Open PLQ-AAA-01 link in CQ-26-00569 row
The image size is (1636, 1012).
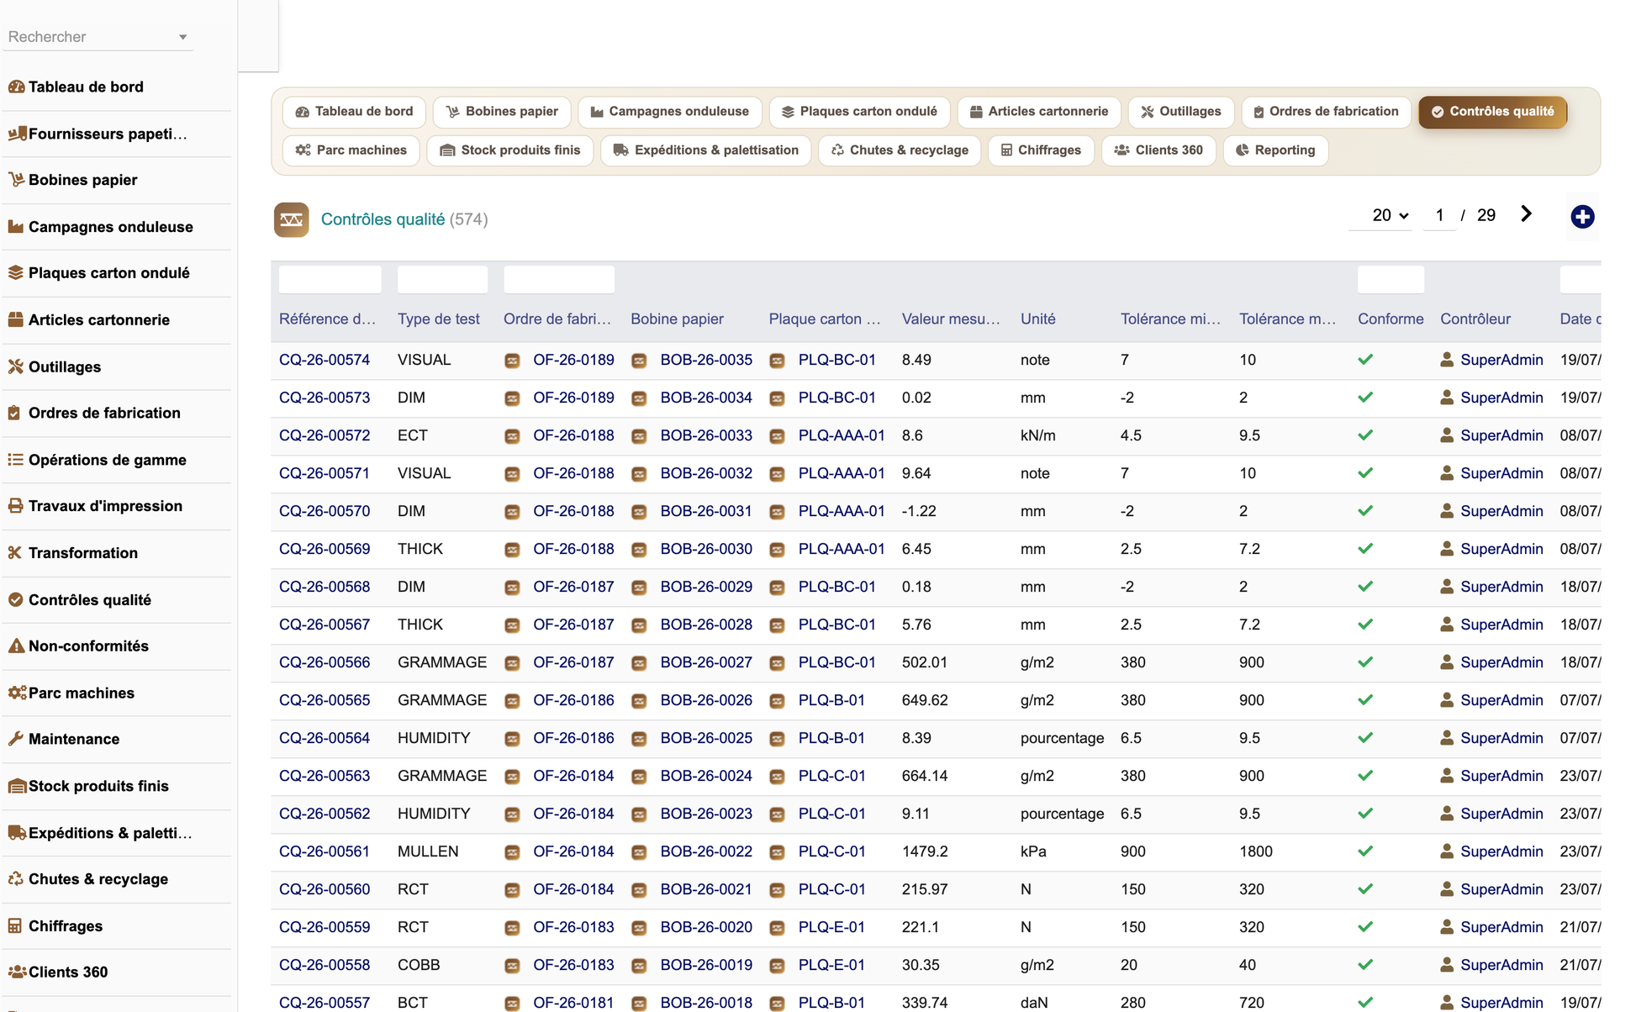(842, 549)
